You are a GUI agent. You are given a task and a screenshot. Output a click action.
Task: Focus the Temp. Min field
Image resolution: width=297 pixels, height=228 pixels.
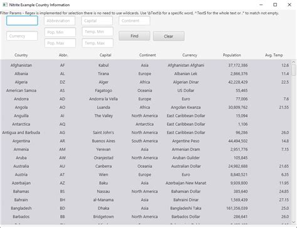pyautogui.click(x=98, y=31)
